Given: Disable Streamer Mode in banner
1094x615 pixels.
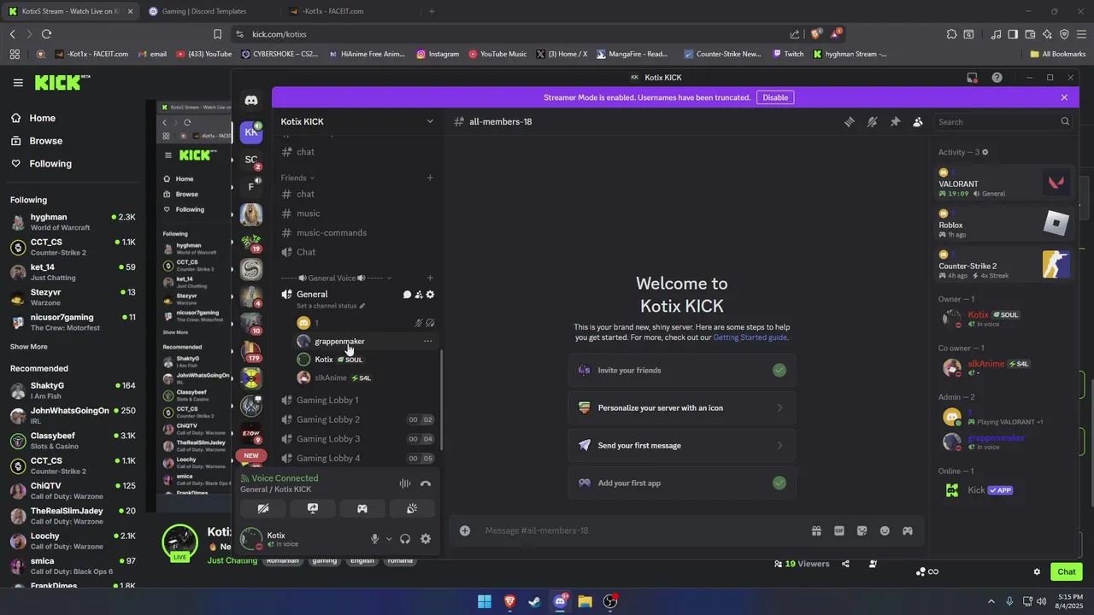Looking at the screenshot, I should [x=775, y=97].
